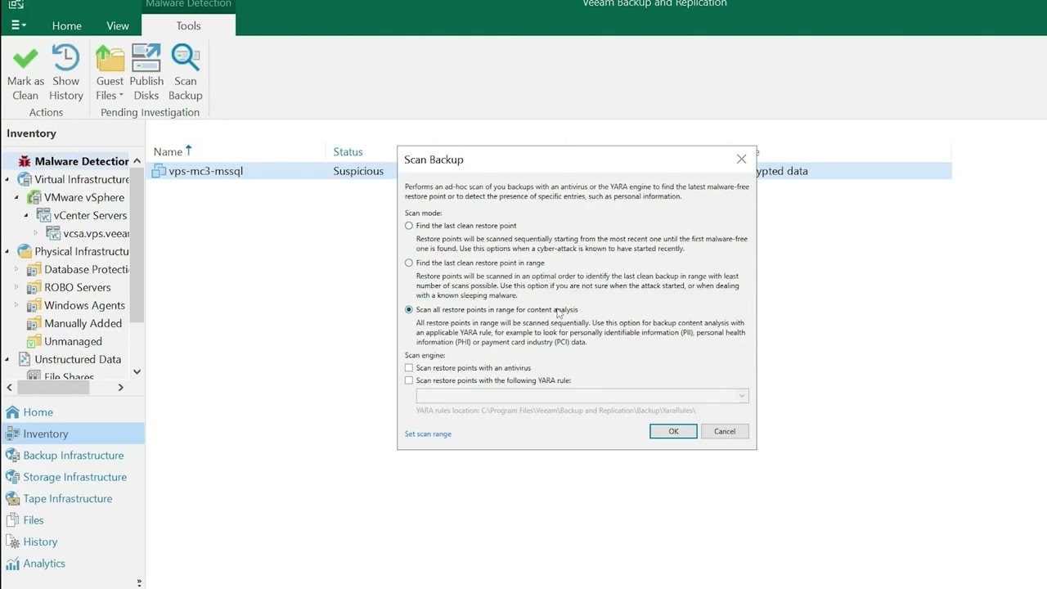The width and height of the screenshot is (1047, 589).
Task: Collapse VMware vSphere node
Action: pyautogui.click(x=16, y=197)
